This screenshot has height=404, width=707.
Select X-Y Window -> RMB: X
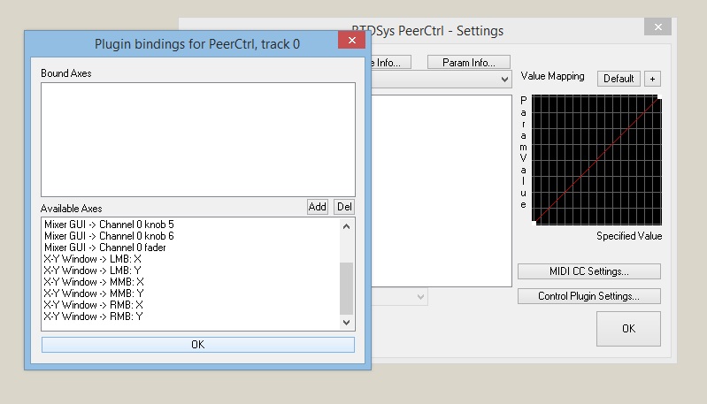pos(93,305)
